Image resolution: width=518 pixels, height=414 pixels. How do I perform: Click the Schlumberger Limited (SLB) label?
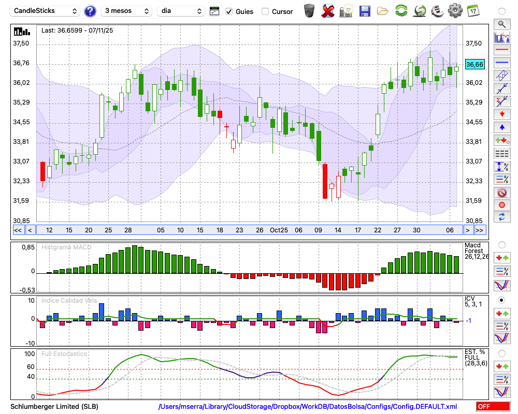tap(54, 406)
